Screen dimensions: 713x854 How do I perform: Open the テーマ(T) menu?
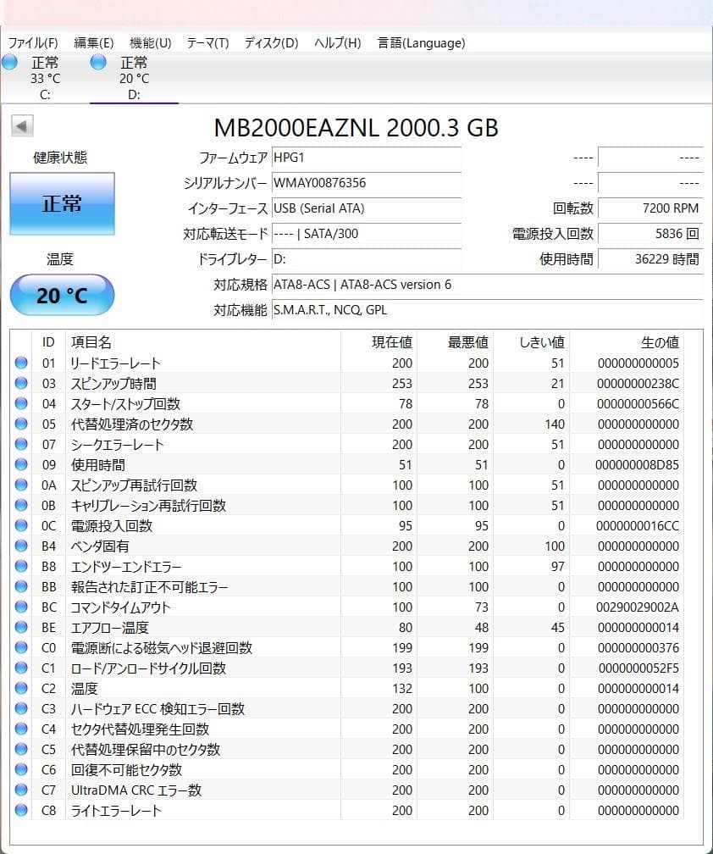tap(207, 43)
